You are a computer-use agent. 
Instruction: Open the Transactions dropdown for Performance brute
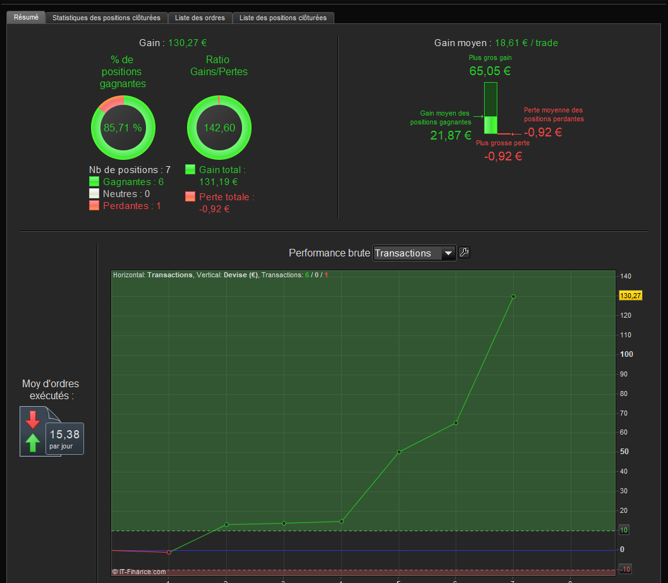tap(414, 253)
